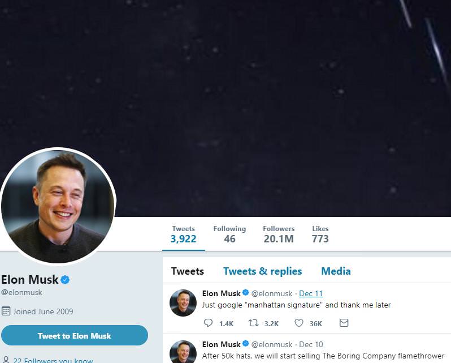Click the Tweets 3,922 counter
Viewport: 451px width, 363px height.
[184, 234]
